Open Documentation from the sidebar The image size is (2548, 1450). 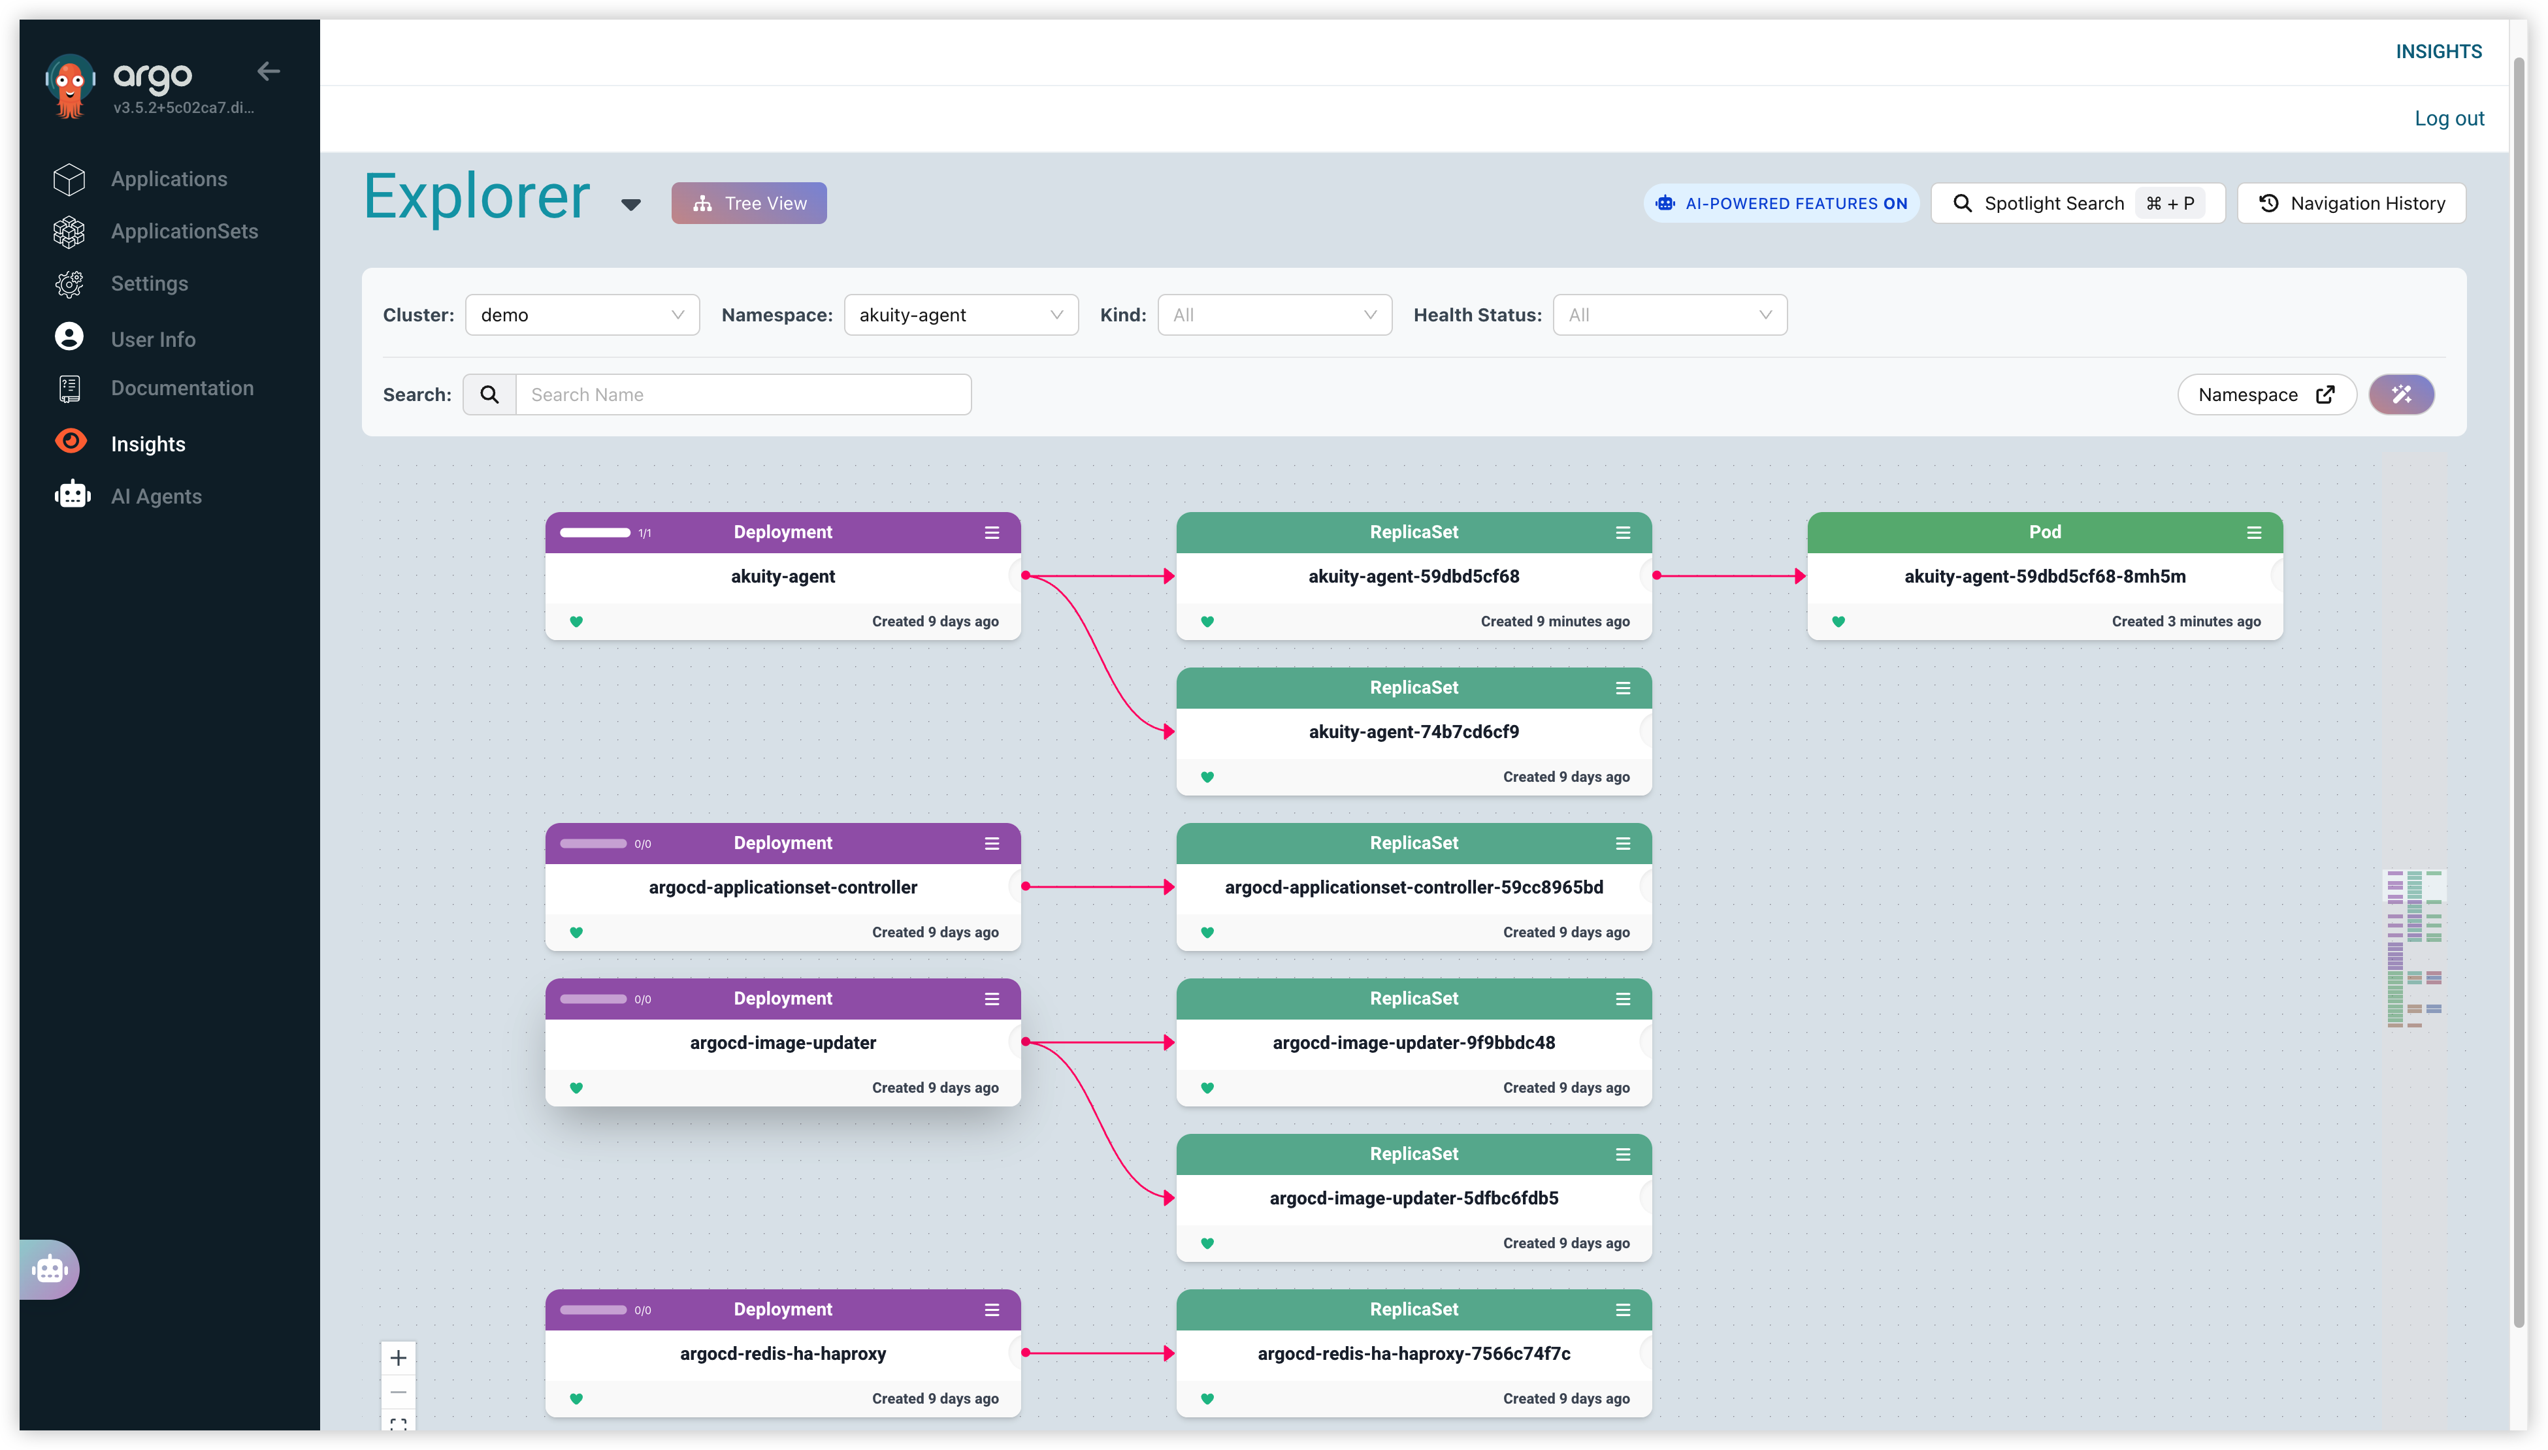182,389
